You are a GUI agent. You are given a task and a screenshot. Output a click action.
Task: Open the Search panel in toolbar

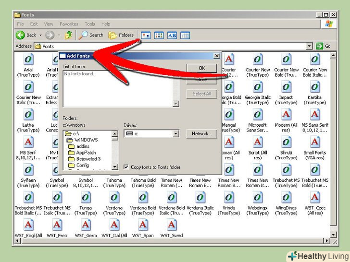pos(91,35)
